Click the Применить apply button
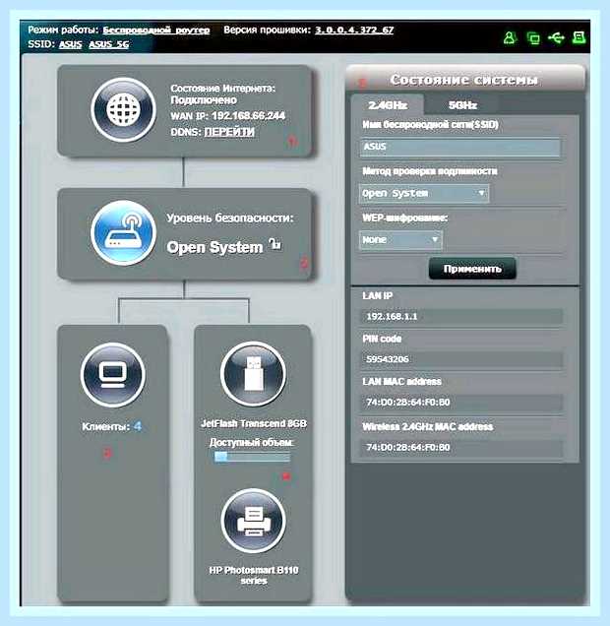This screenshot has width=610, height=626. pyautogui.click(x=472, y=269)
